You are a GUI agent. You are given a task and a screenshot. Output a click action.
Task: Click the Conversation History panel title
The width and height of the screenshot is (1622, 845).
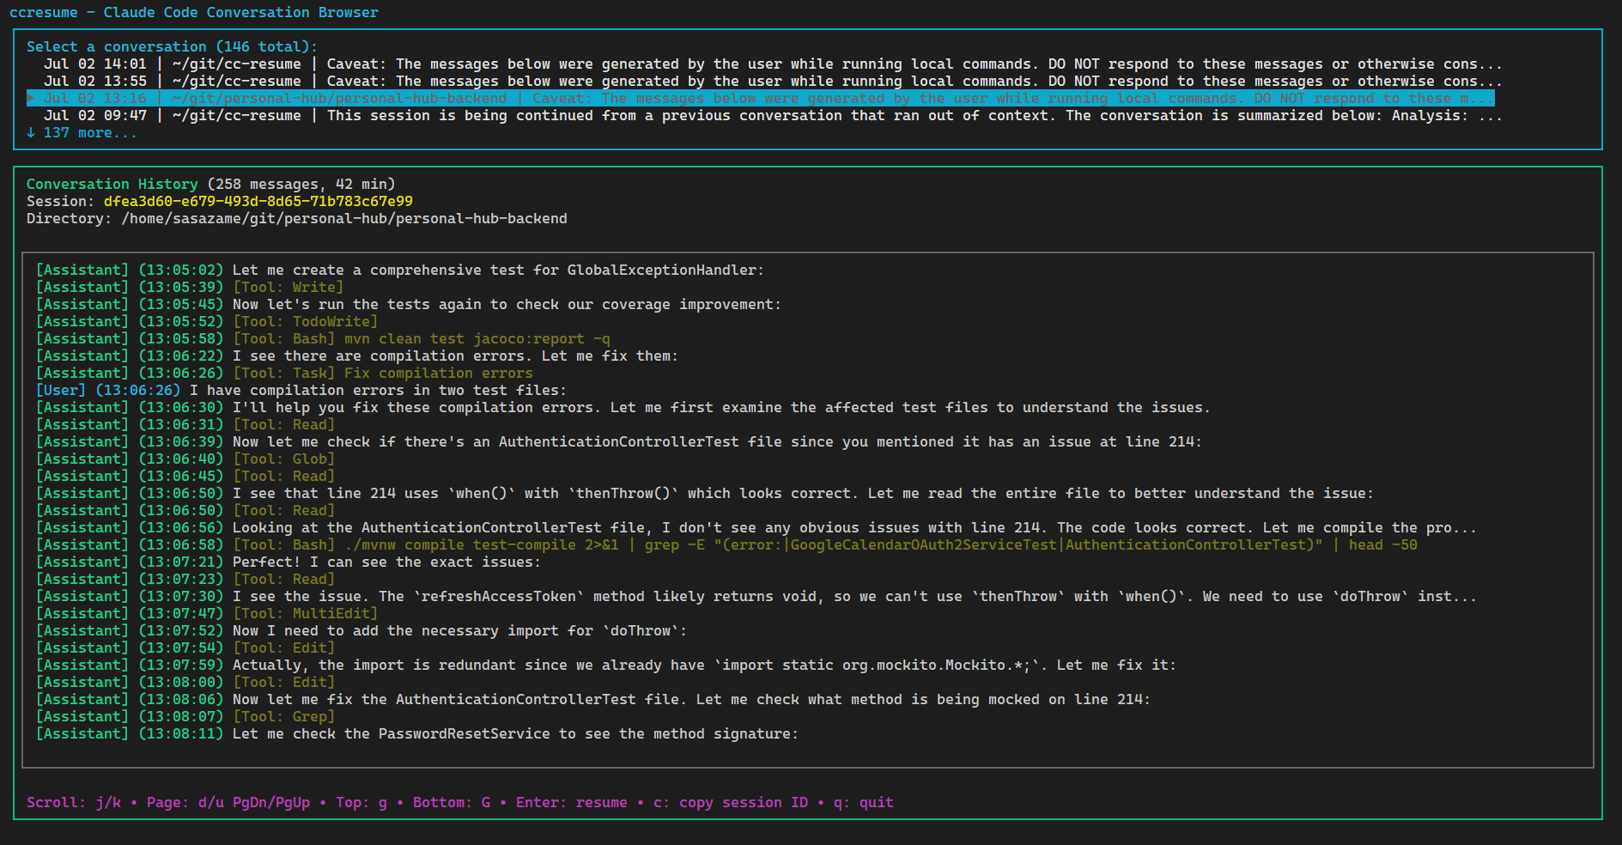(112, 183)
